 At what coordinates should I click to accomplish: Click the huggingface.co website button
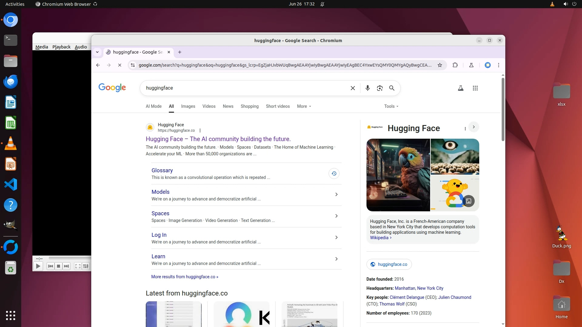[x=389, y=264]
